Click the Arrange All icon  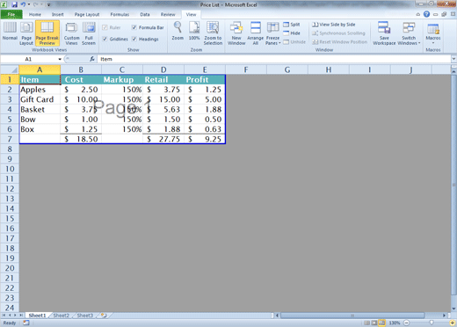[256, 33]
